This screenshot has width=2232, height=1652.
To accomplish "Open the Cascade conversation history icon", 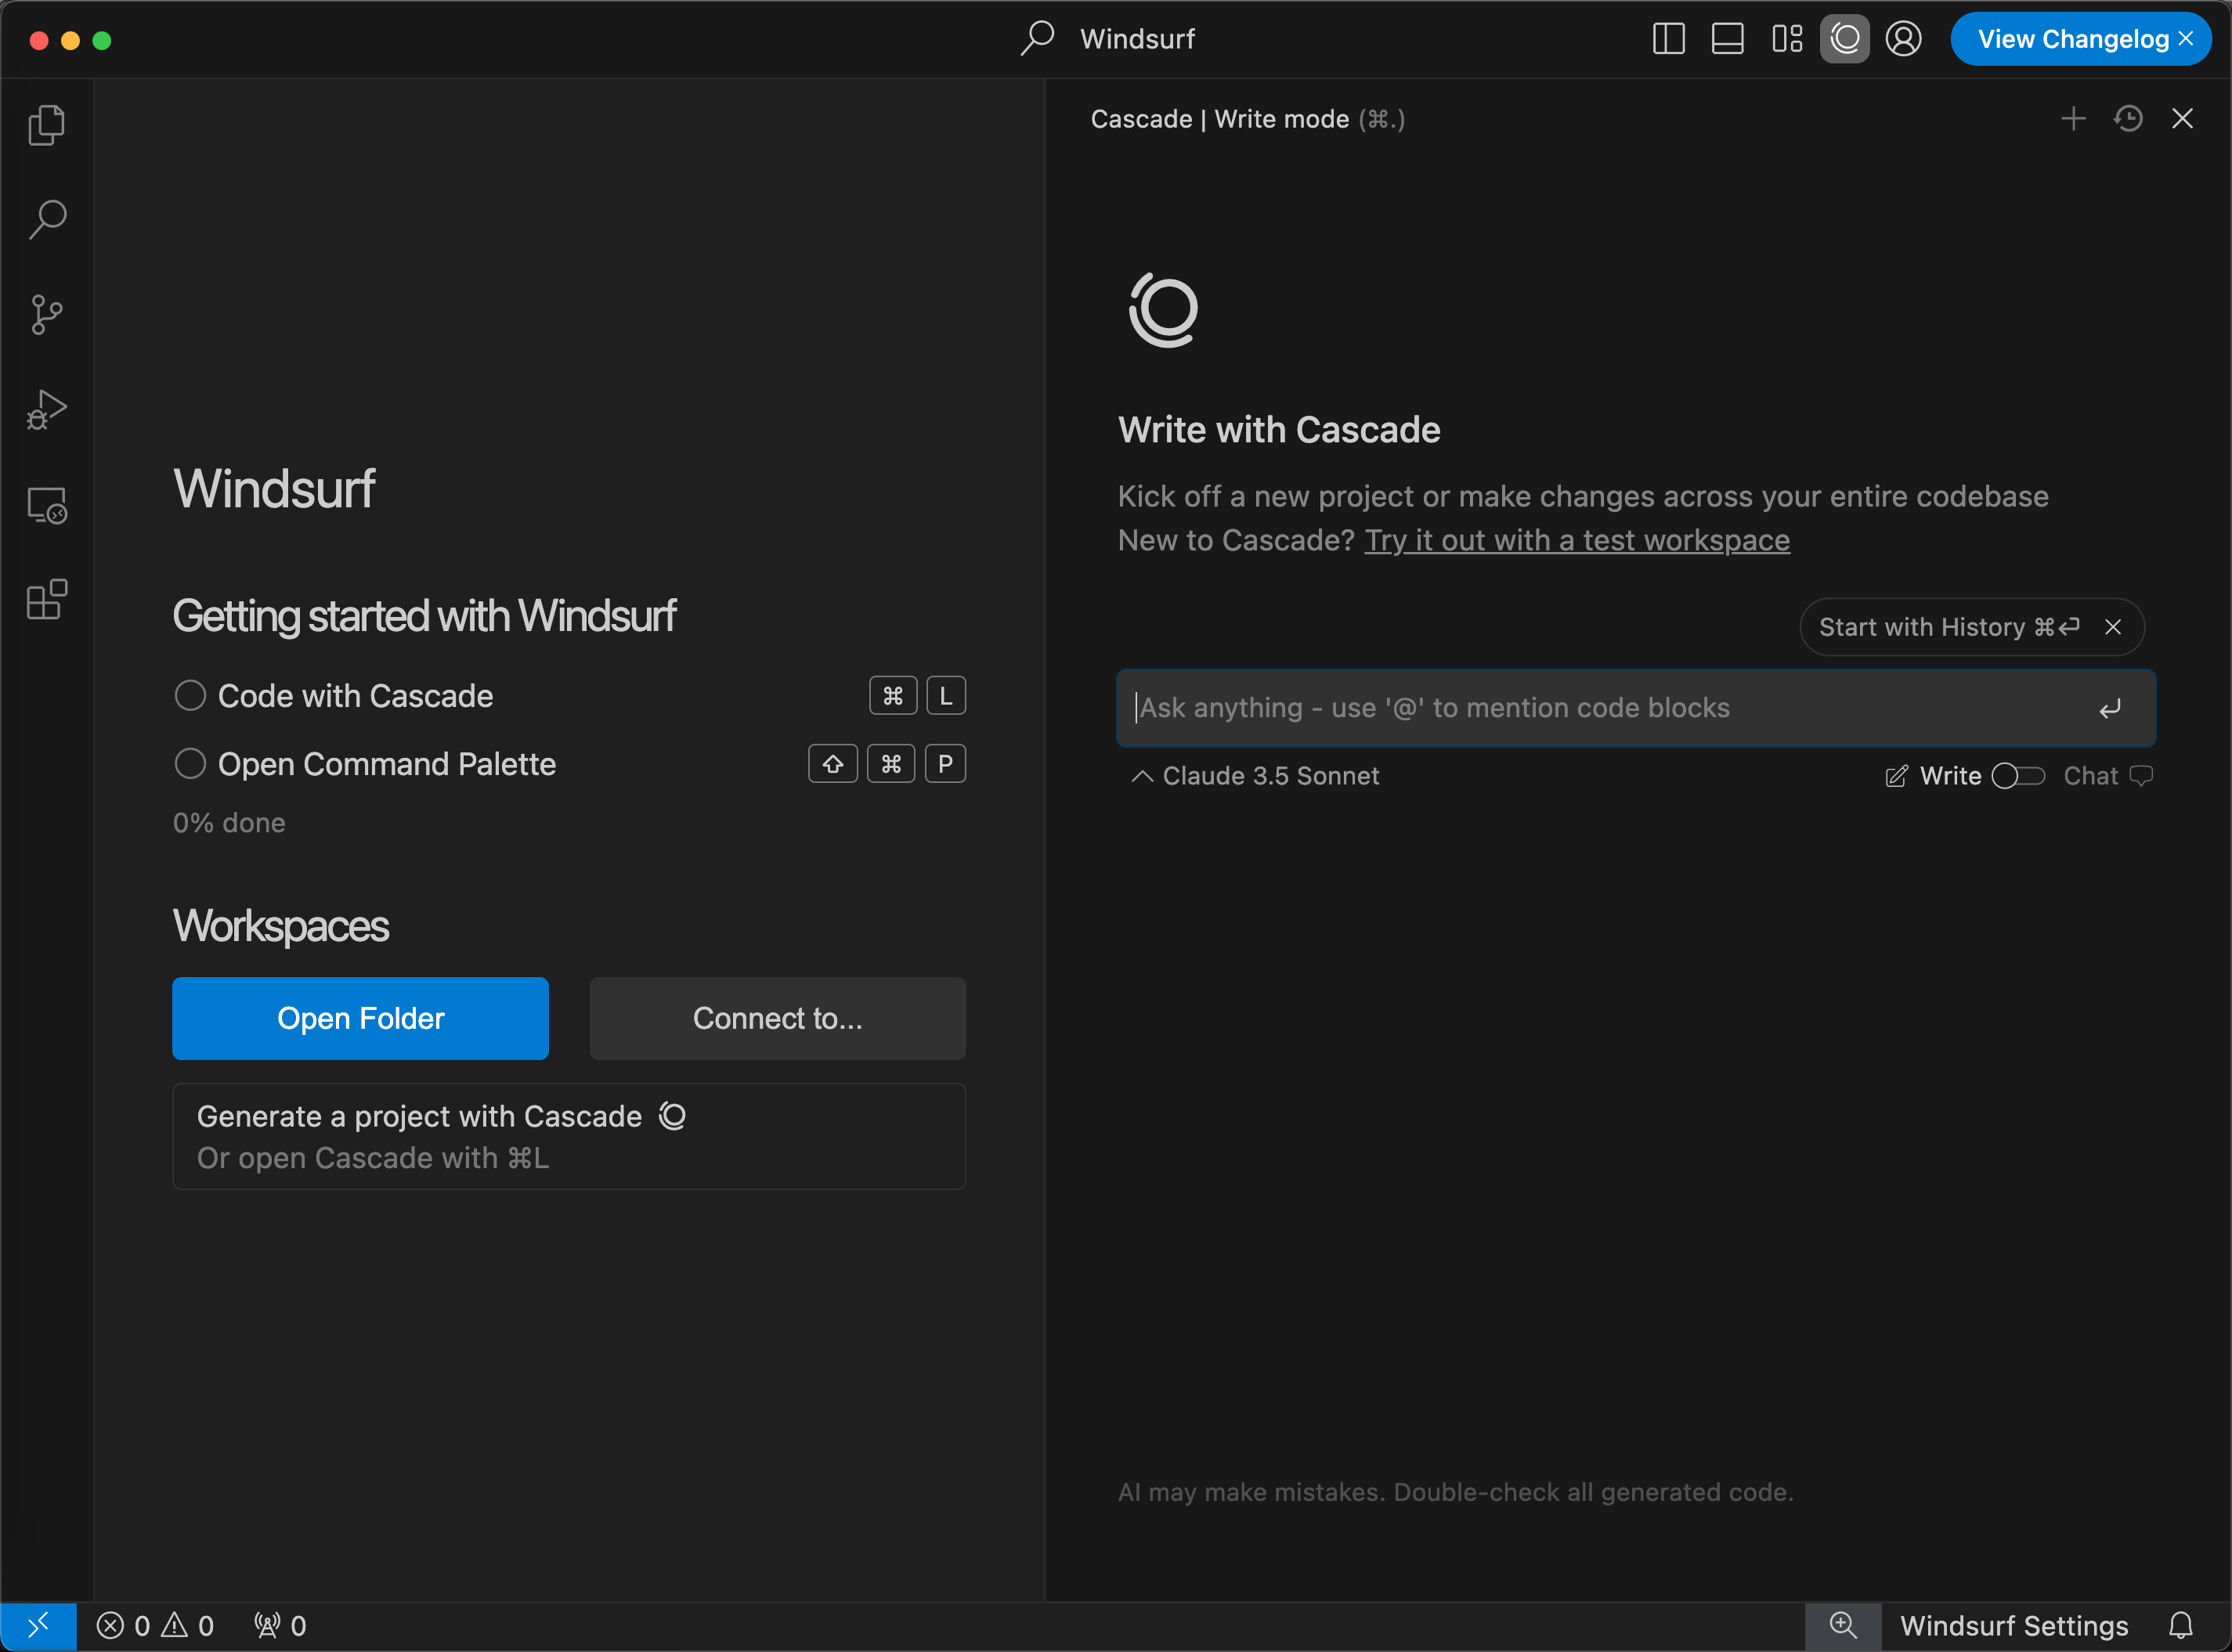I will (x=2128, y=119).
